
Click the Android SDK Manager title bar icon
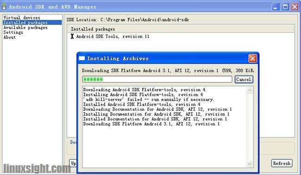point(4,7)
